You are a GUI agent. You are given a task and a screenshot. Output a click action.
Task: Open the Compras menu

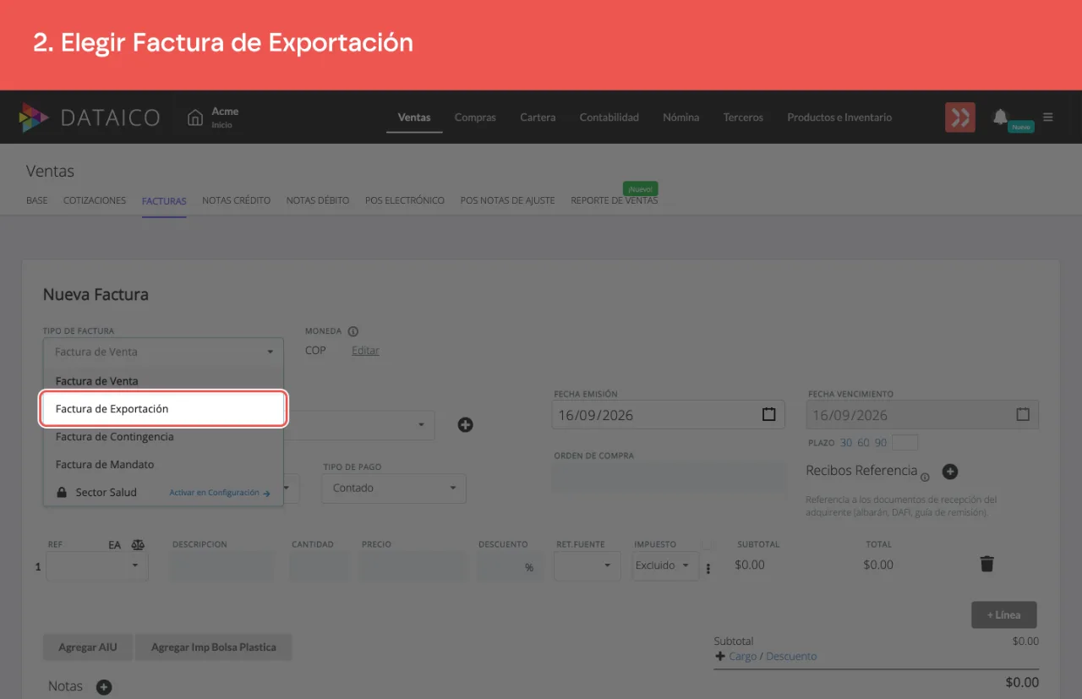coord(475,117)
